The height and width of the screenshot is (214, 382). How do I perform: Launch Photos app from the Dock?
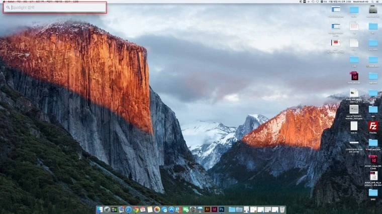click(157, 209)
